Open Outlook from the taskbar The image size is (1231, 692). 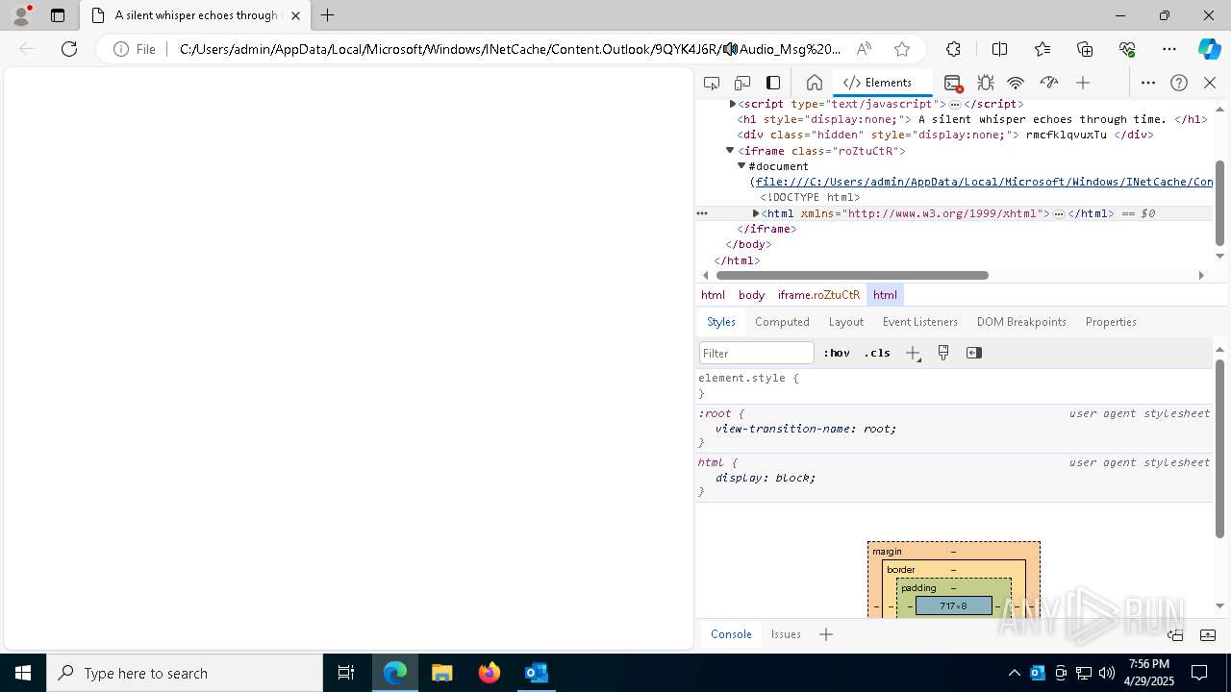point(536,673)
